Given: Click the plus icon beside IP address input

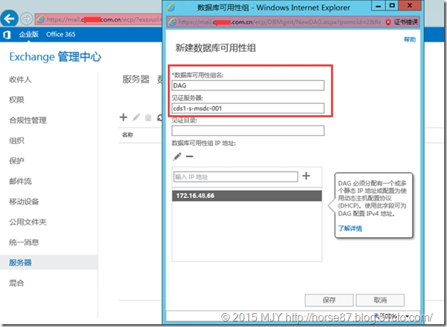Looking at the screenshot, I should click(306, 176).
